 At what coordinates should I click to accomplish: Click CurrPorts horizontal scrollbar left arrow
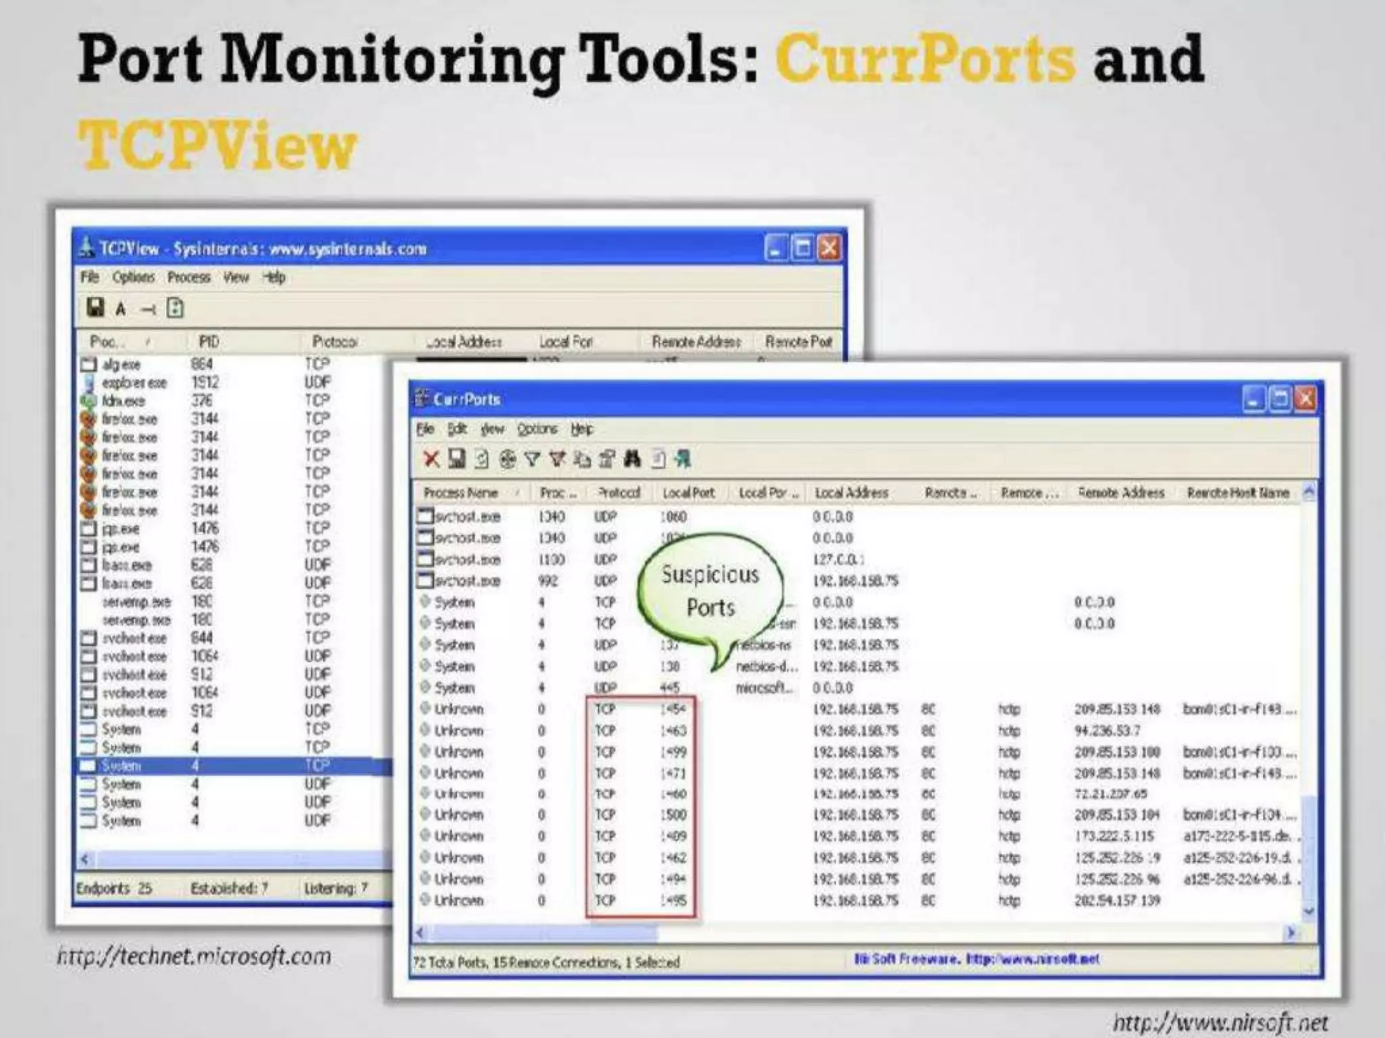(421, 933)
